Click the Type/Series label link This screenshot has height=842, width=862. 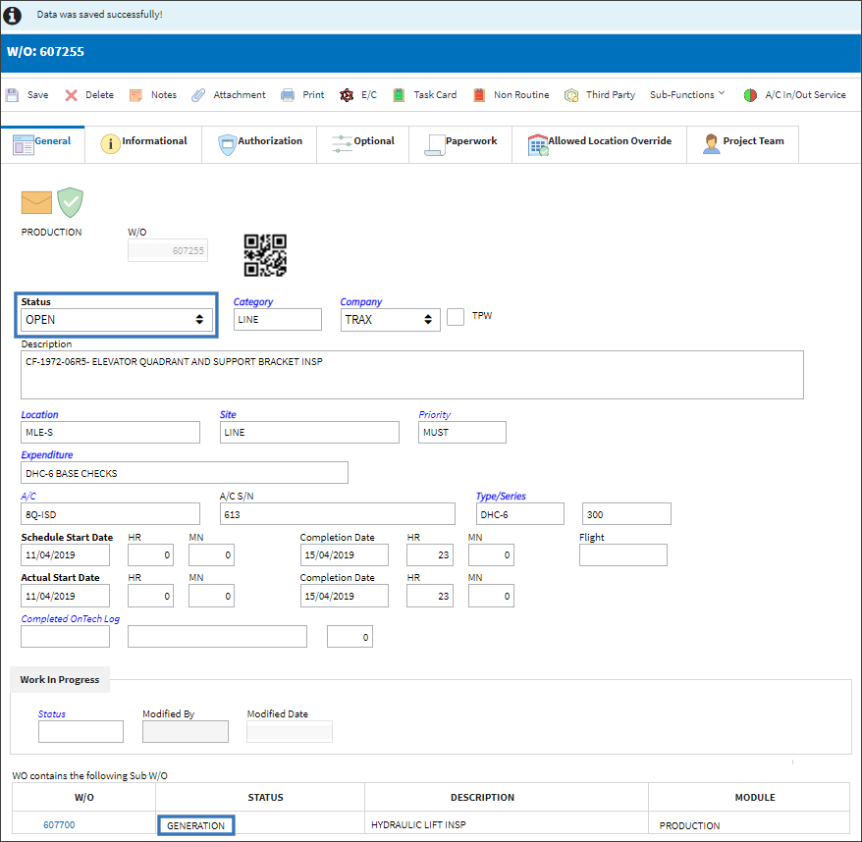pos(501,497)
